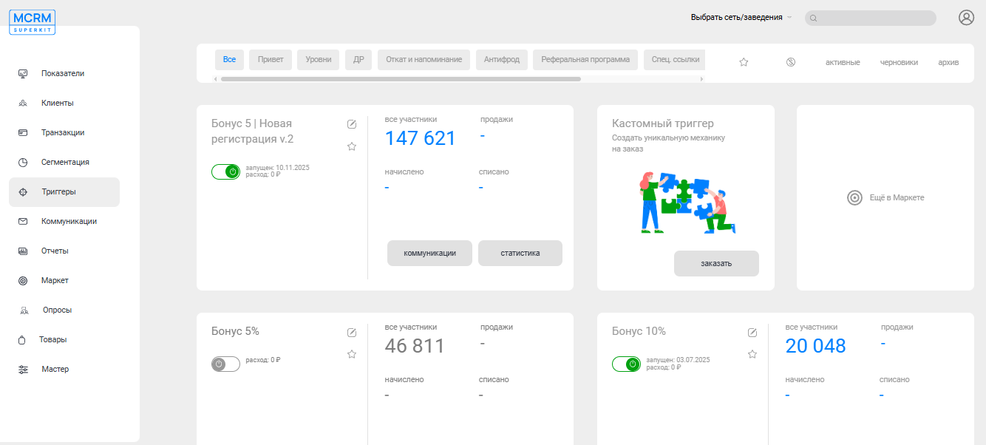This screenshot has width=986, height=445.
Task: Select the Уровни filter tab
Action: [x=319, y=60]
